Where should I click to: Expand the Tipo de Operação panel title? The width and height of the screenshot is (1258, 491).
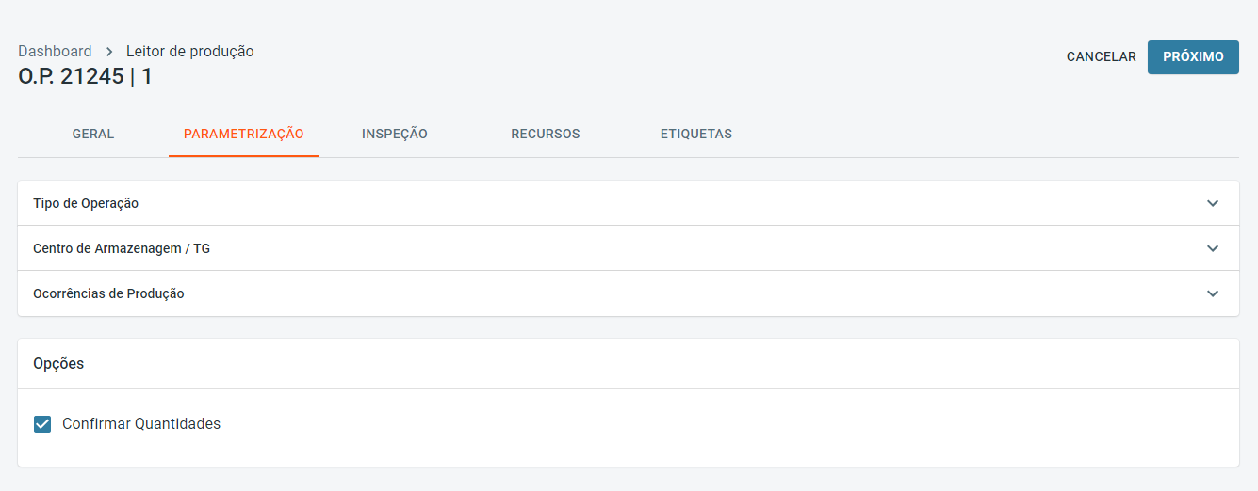[x=86, y=203]
